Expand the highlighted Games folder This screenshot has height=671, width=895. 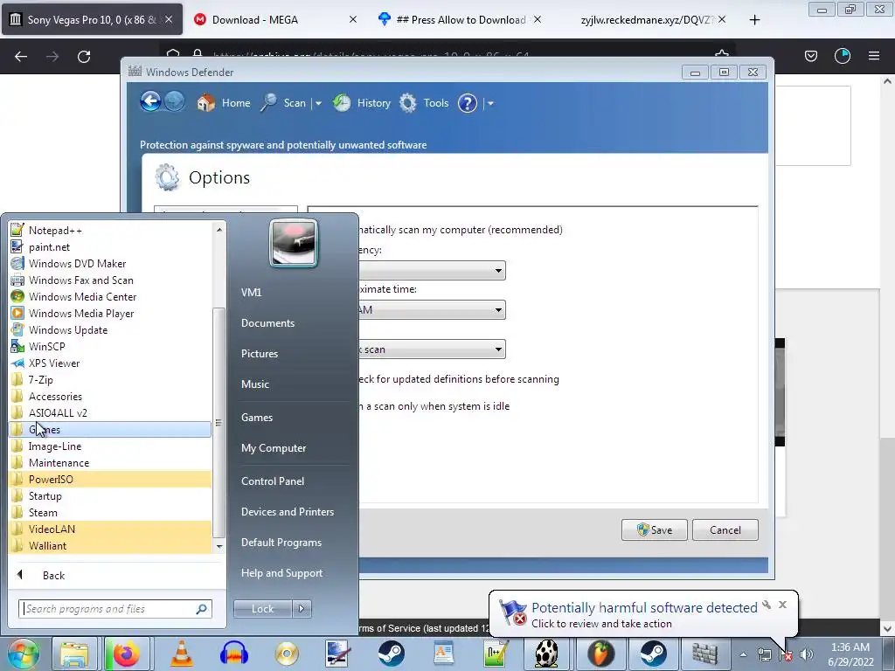coord(110,430)
